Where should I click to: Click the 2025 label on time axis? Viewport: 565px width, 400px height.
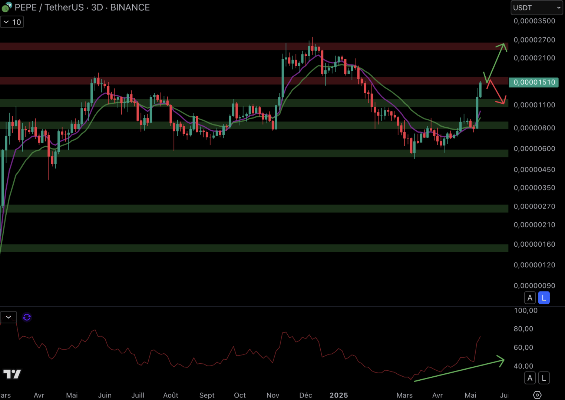[x=338, y=395]
